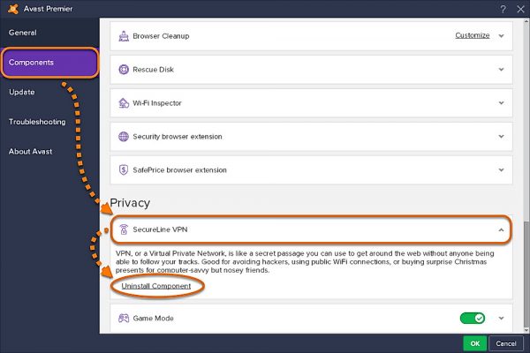Screen dimensions: 530x353
Task: Click the Security browser extension label
Action: (178, 137)
